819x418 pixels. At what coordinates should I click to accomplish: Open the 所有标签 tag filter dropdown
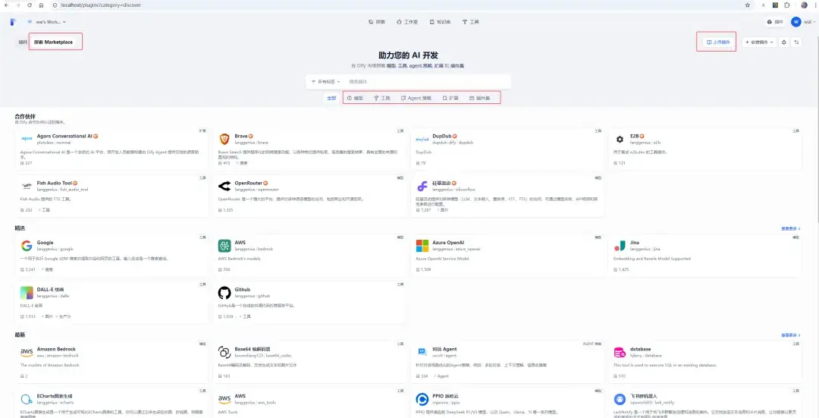coord(325,81)
